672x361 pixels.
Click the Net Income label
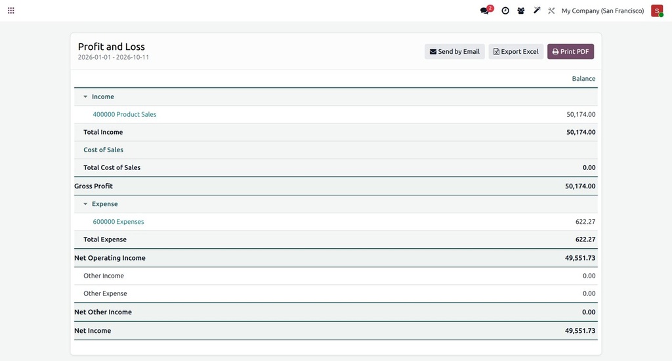tap(93, 331)
